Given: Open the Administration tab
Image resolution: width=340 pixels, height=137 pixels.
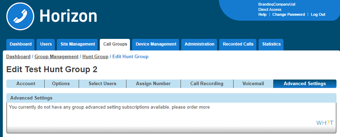Looking at the screenshot, I should pyautogui.click(x=199, y=44).
